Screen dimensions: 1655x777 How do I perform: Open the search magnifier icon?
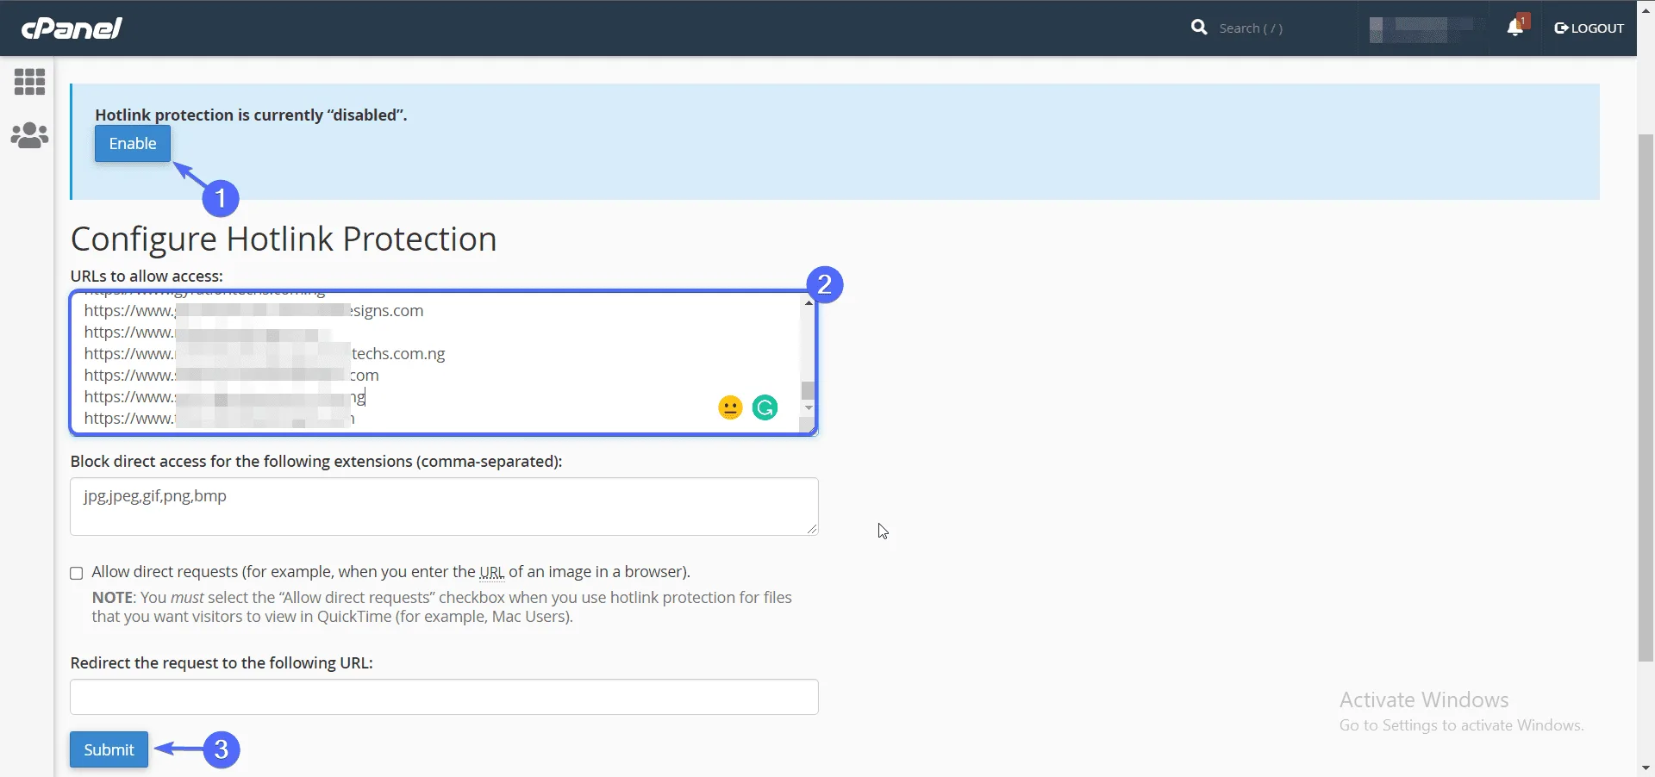click(1199, 28)
